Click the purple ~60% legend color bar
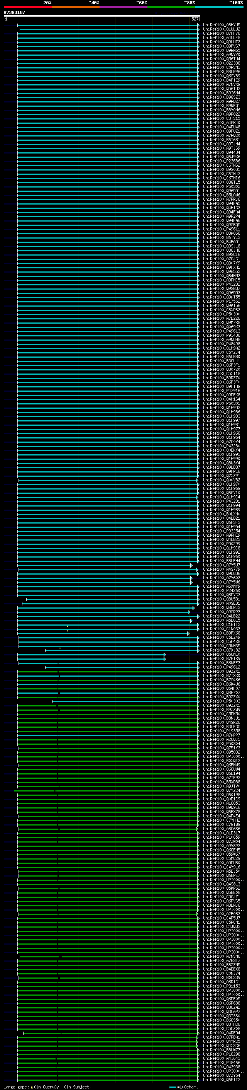 coord(123,7)
